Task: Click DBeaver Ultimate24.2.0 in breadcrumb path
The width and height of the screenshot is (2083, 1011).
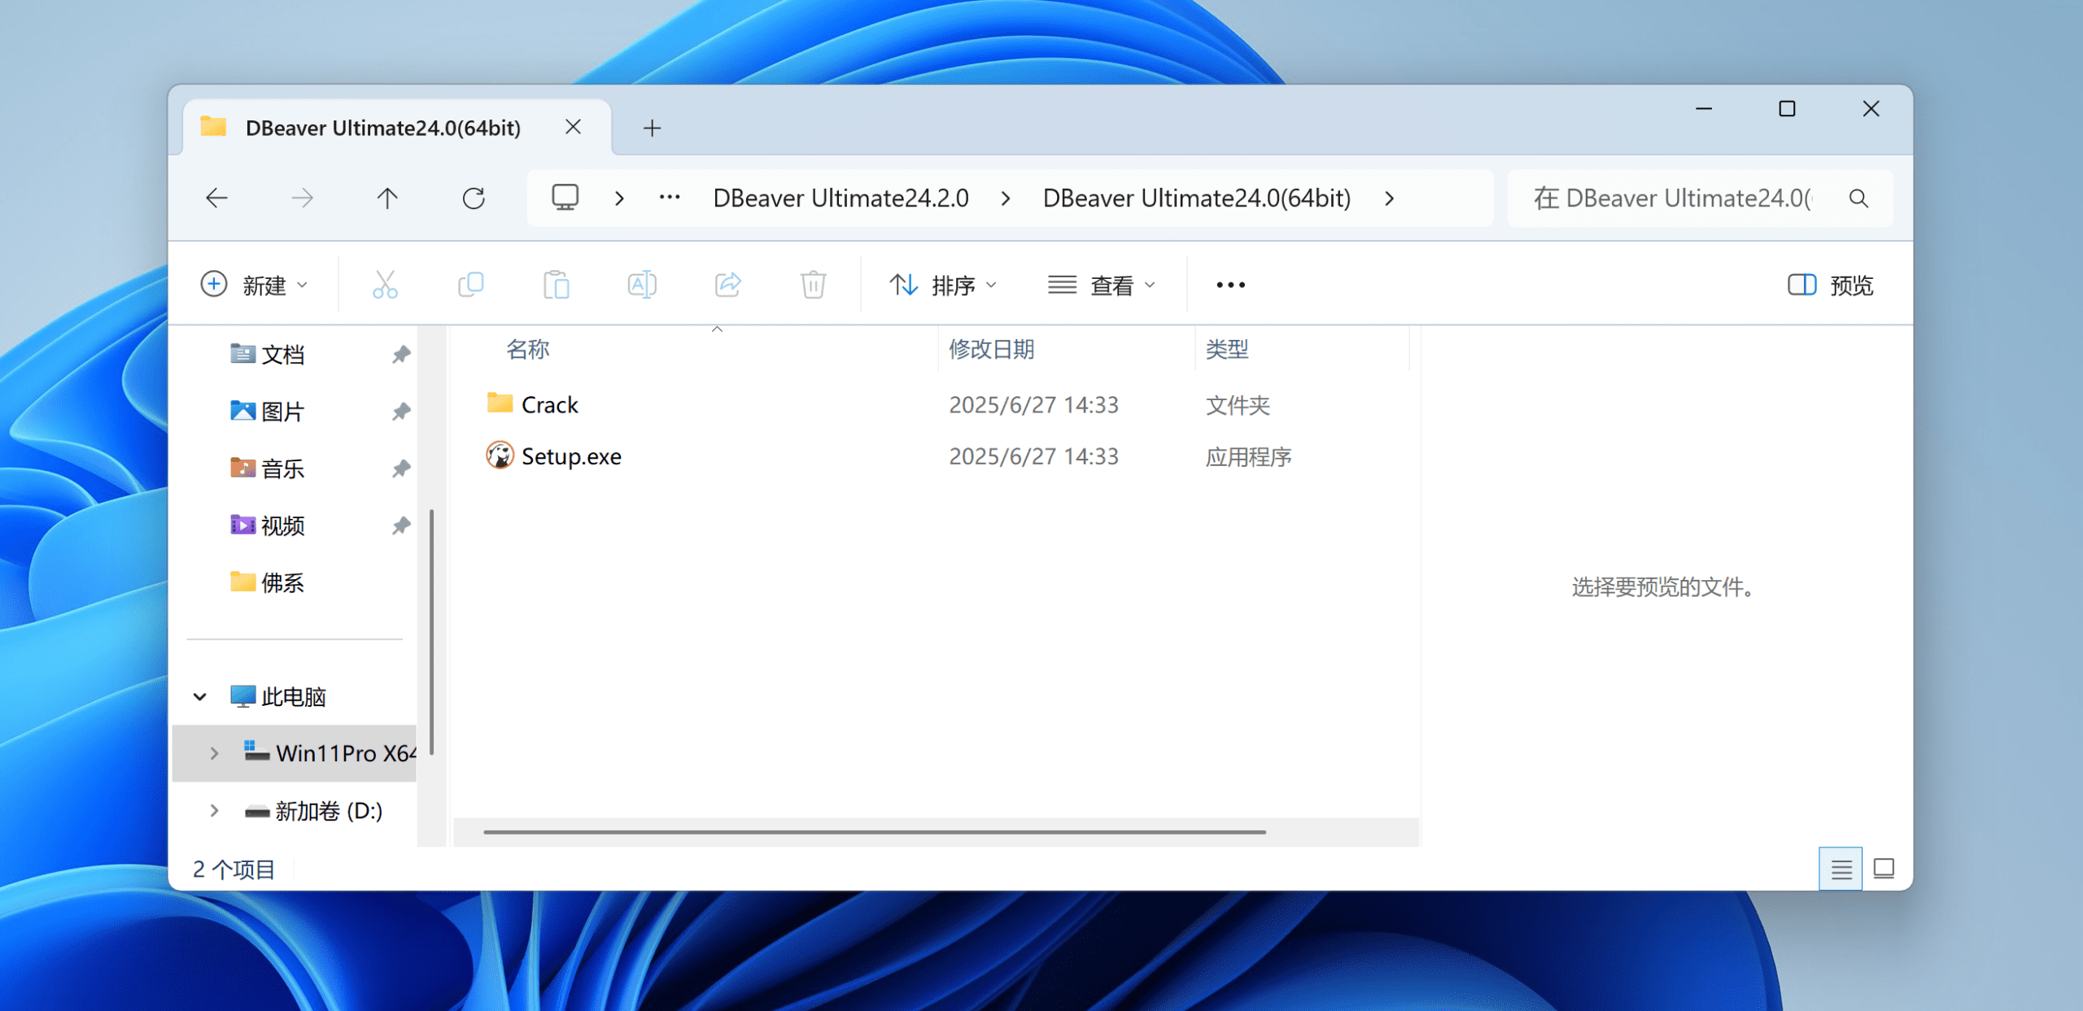Action: click(841, 198)
